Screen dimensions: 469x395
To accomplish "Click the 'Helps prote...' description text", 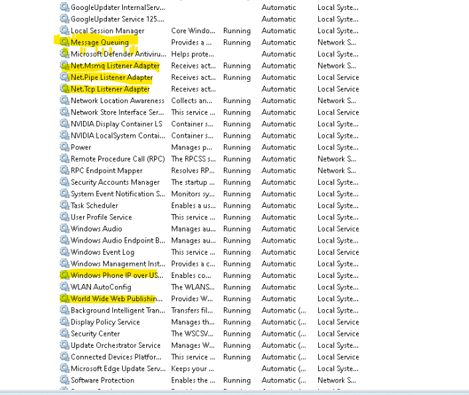I will pyautogui.click(x=193, y=55).
